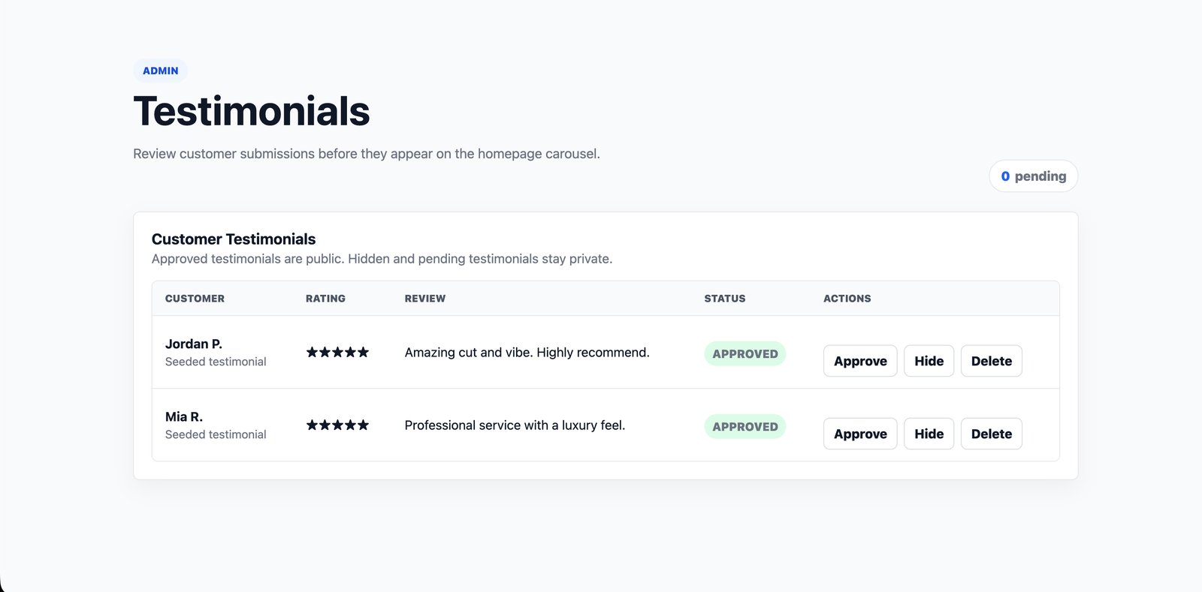The height and width of the screenshot is (592, 1202).
Task: Click the 'Review customer submissions' description line
Action: click(367, 154)
